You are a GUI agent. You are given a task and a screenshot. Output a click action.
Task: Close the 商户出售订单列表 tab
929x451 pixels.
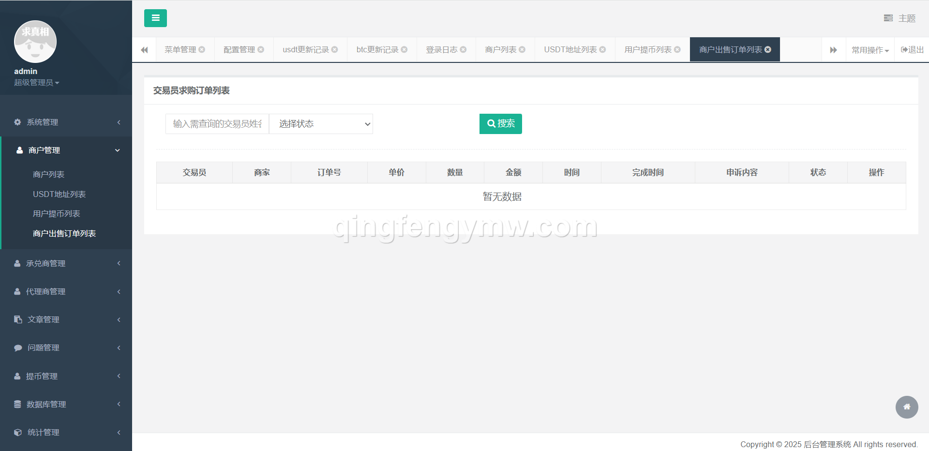click(768, 49)
